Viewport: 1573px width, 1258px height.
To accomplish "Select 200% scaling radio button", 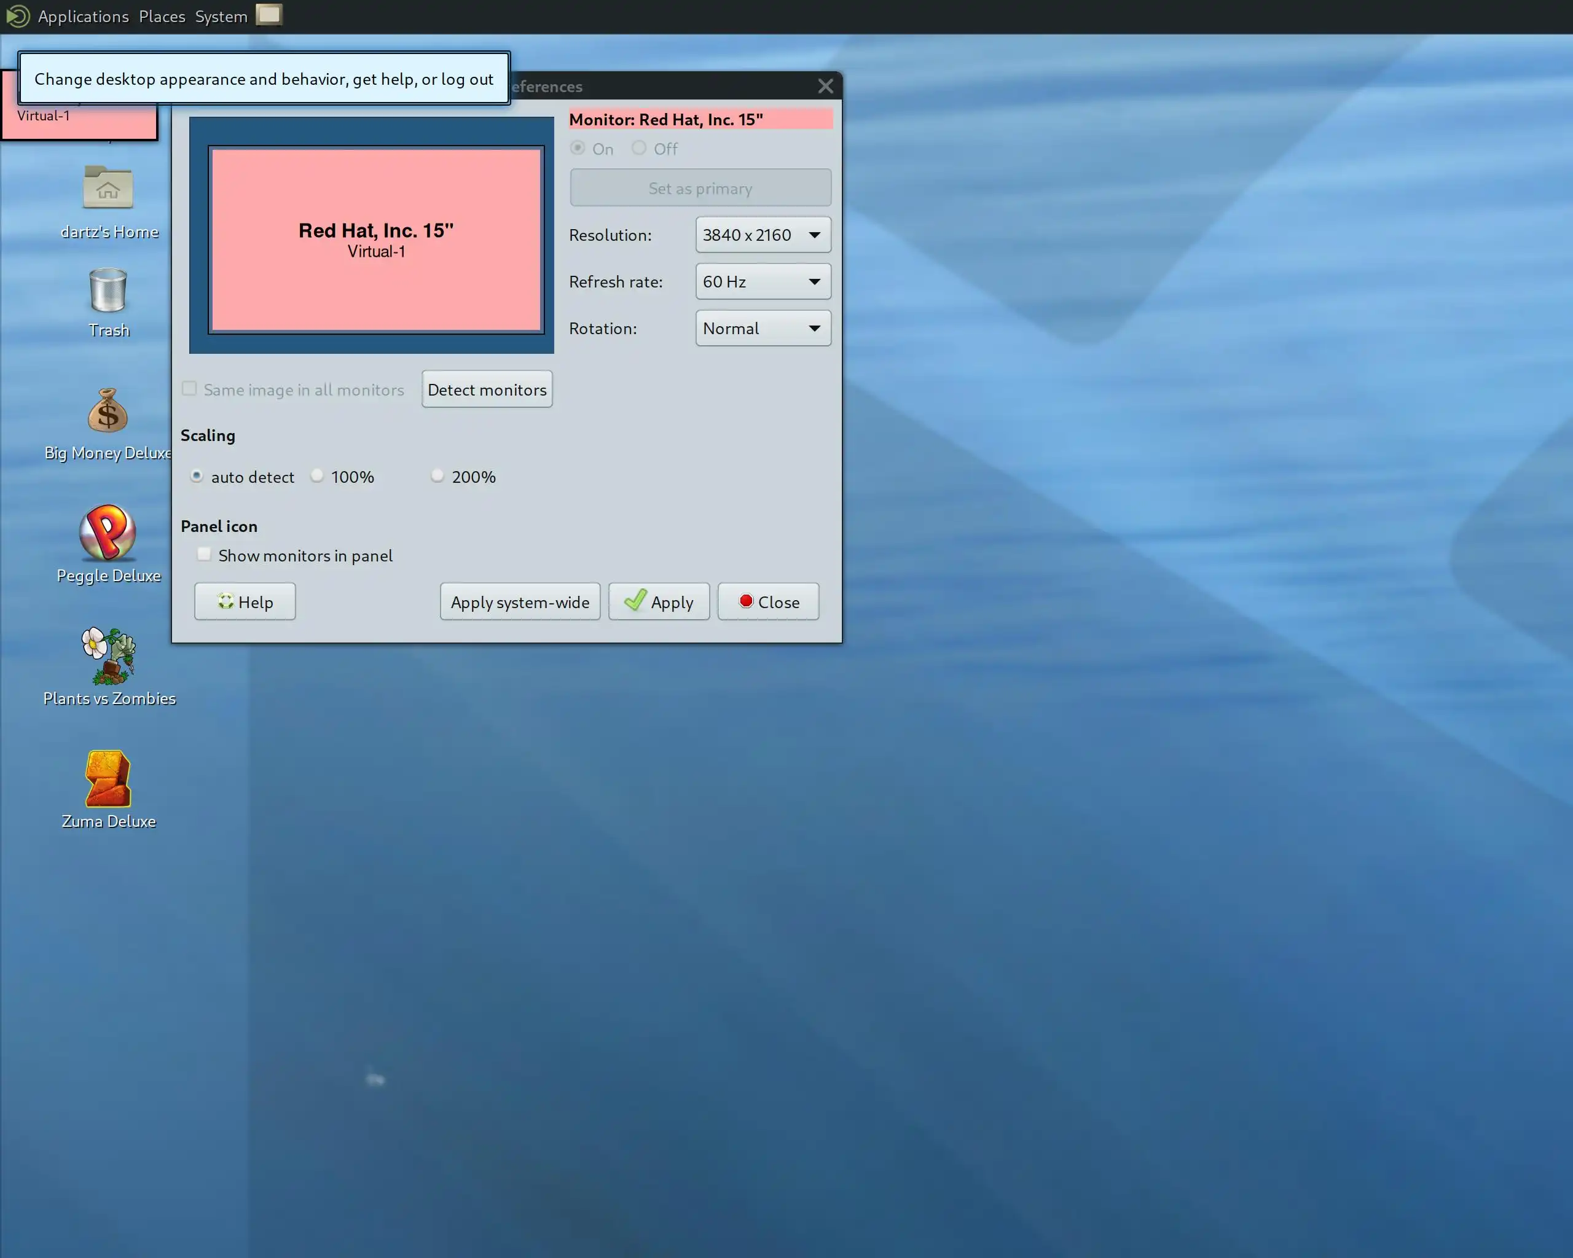I will coord(437,476).
